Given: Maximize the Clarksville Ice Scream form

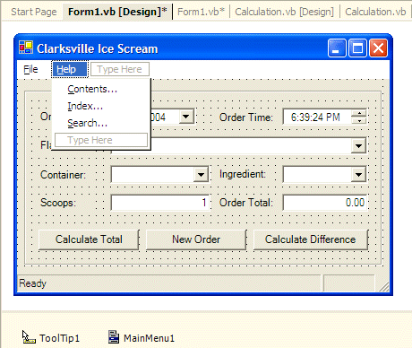Looking at the screenshot, I should 357,48.
